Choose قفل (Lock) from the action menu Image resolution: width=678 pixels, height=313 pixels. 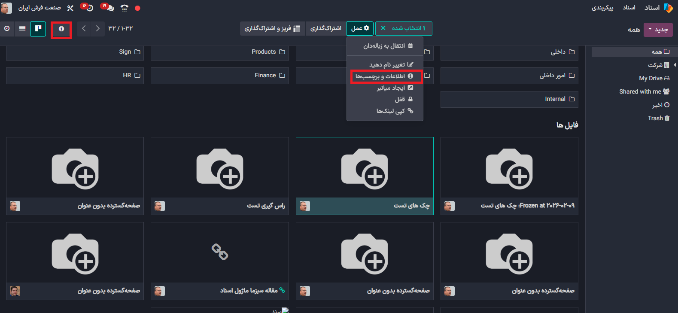403,99
